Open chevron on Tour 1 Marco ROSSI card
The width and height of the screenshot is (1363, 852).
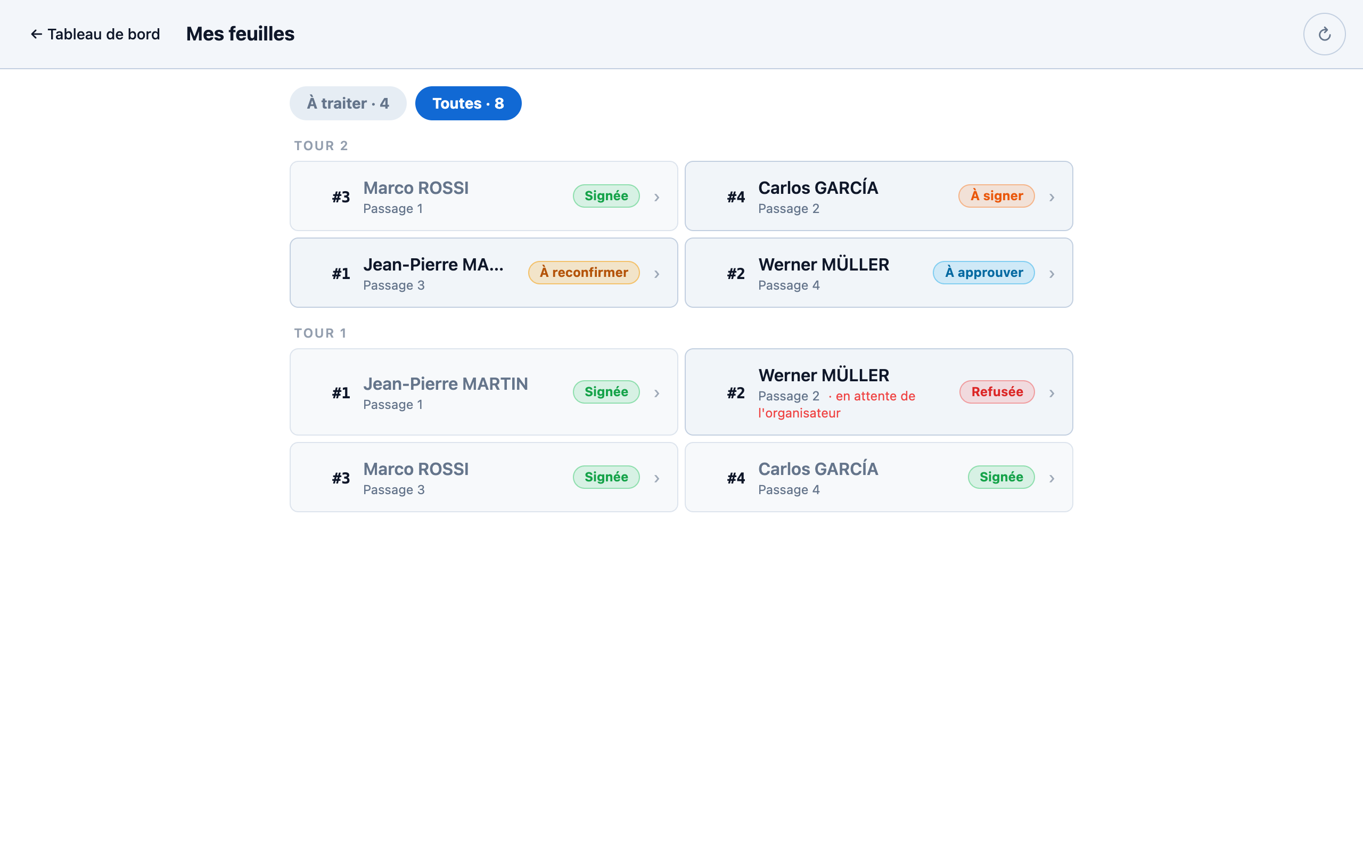[656, 478]
